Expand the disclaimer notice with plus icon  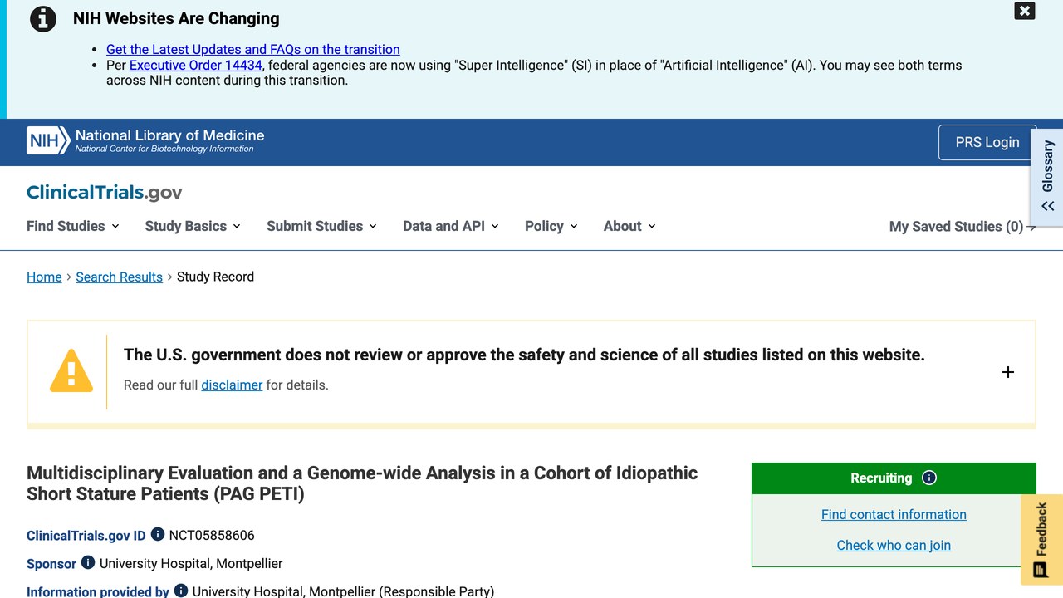(1008, 372)
